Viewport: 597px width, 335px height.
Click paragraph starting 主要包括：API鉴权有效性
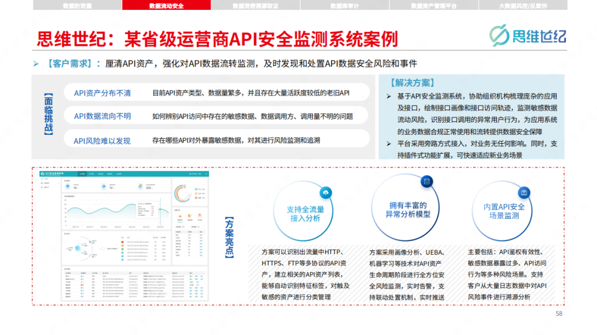507,275
